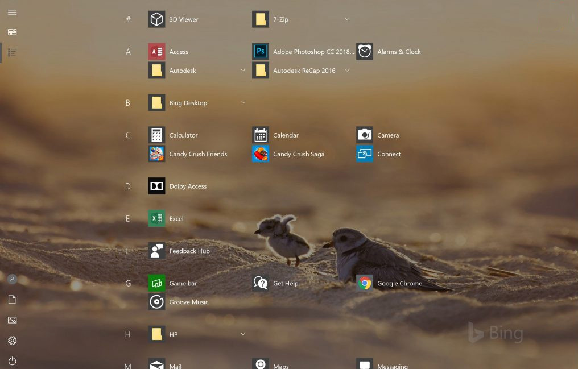578x369 pixels.
Task: Launch Excel from its green icon
Action: (x=156, y=219)
